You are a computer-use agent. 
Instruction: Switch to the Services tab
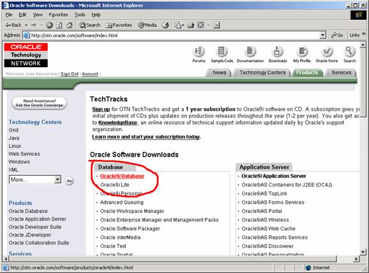point(341,73)
